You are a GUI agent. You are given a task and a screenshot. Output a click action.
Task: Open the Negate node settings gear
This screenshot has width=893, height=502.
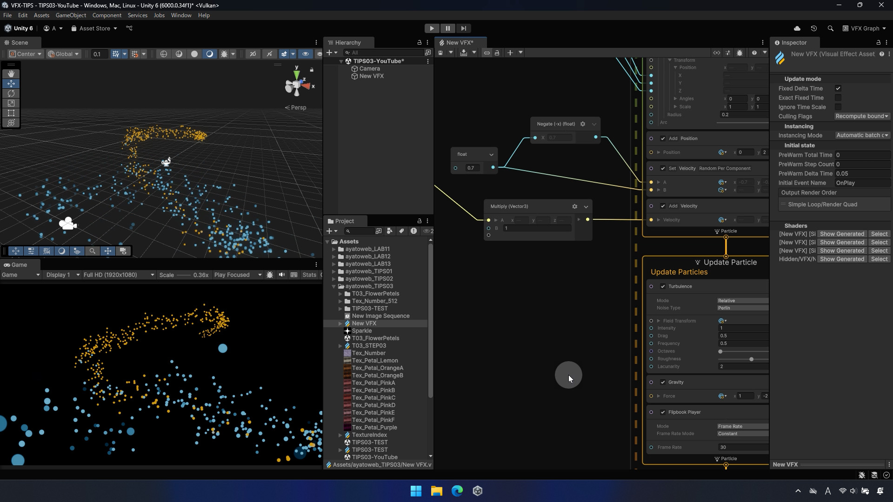583,124
